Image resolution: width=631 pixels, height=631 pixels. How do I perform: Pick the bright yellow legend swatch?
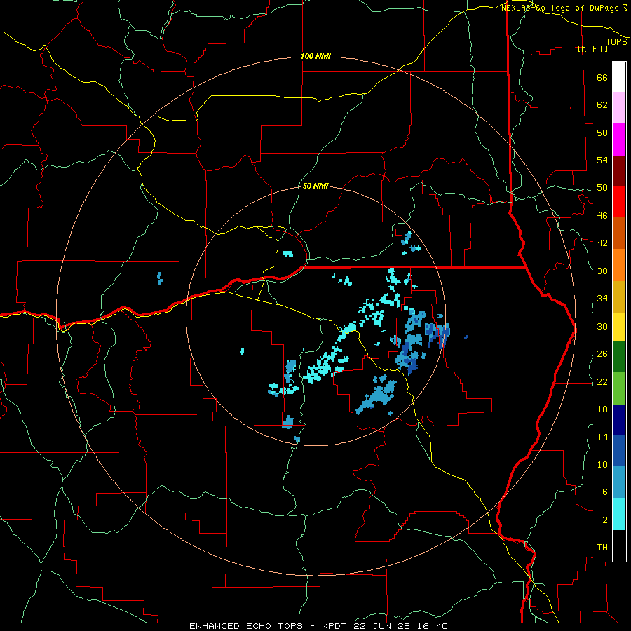click(x=619, y=326)
